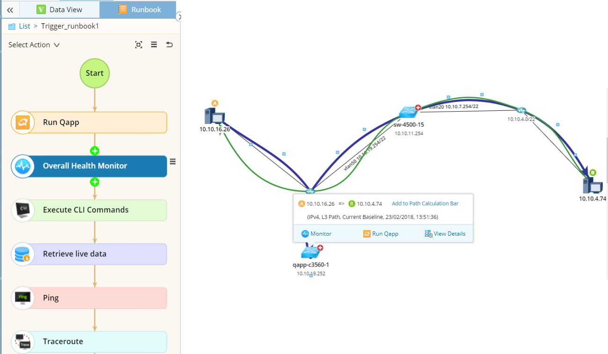Click the 10.10.19.252 address under qapp-c3560-1
608x354 pixels.
tap(311, 274)
